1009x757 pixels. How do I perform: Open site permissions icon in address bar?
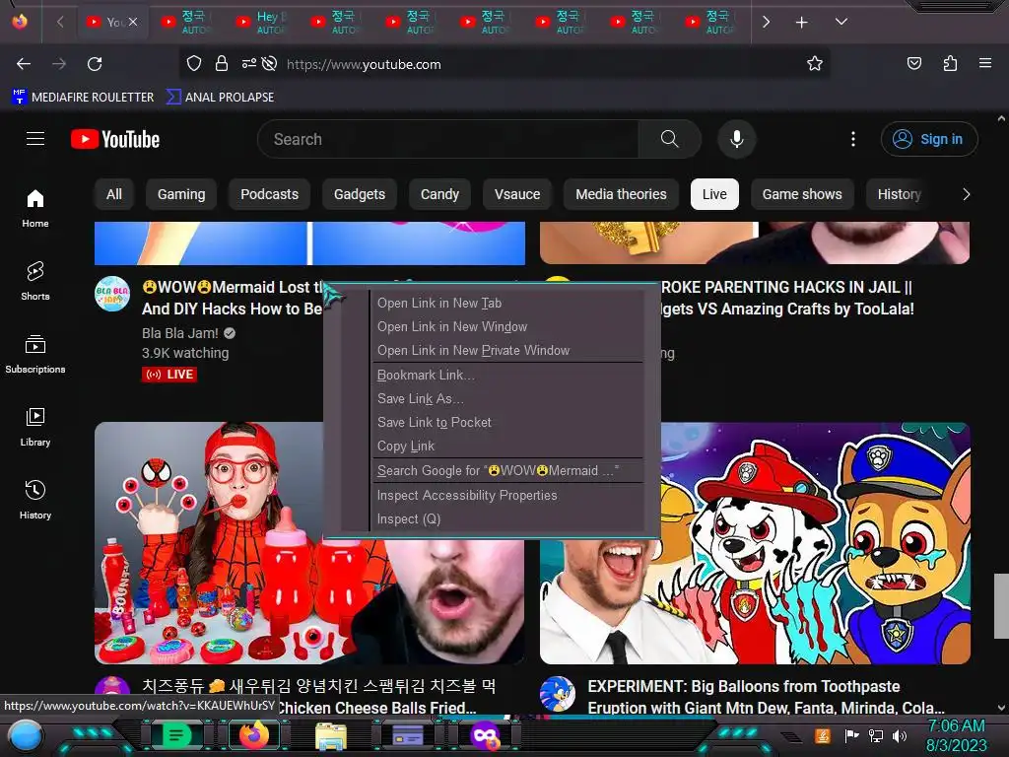tap(248, 63)
